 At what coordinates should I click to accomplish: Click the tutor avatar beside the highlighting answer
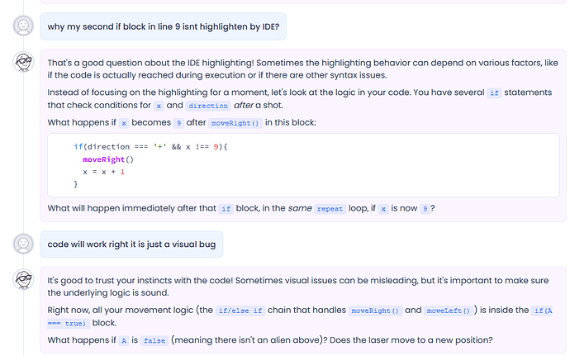(x=23, y=61)
